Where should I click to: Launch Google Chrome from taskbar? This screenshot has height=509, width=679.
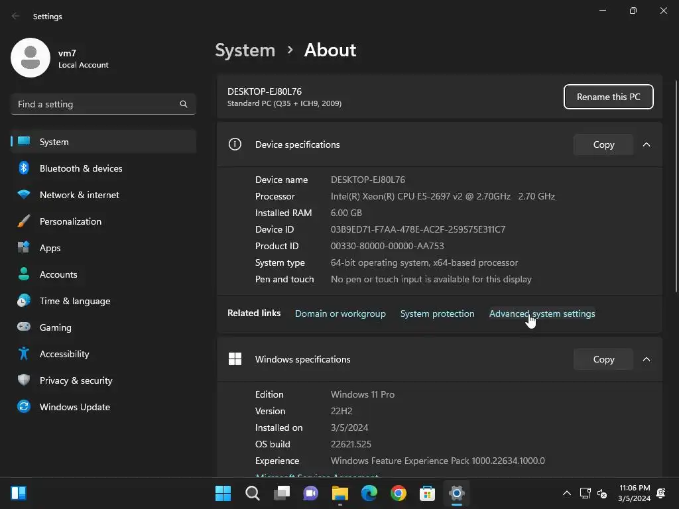coord(399,493)
